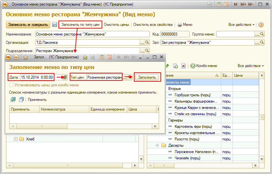This screenshot has height=174, width=272.
Task: Click the search magnifier next to Зал field
Action: click(262, 43)
